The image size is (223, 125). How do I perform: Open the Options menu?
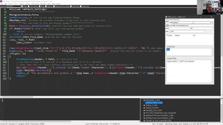[x=22, y=4]
